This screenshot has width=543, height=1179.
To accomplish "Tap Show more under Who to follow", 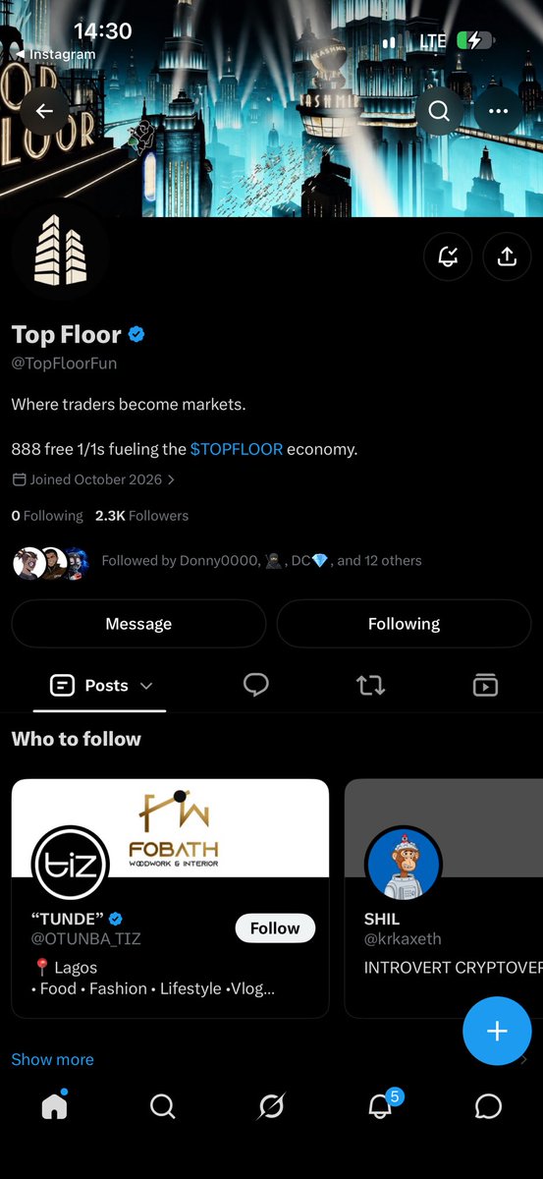I will (x=53, y=1059).
